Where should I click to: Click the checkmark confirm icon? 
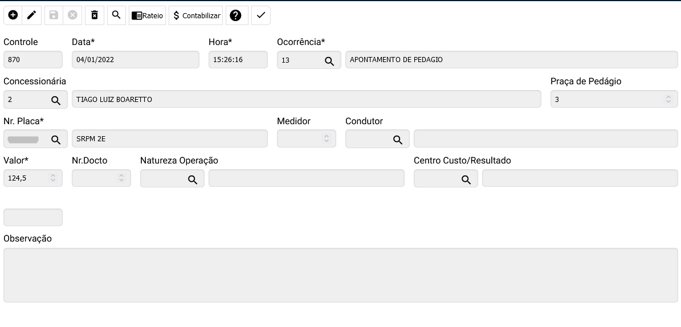click(261, 15)
